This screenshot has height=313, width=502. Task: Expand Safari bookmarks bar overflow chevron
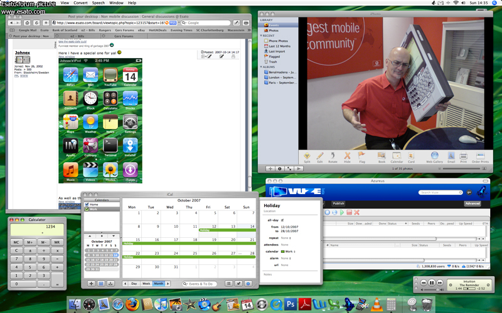pyautogui.click(x=248, y=30)
